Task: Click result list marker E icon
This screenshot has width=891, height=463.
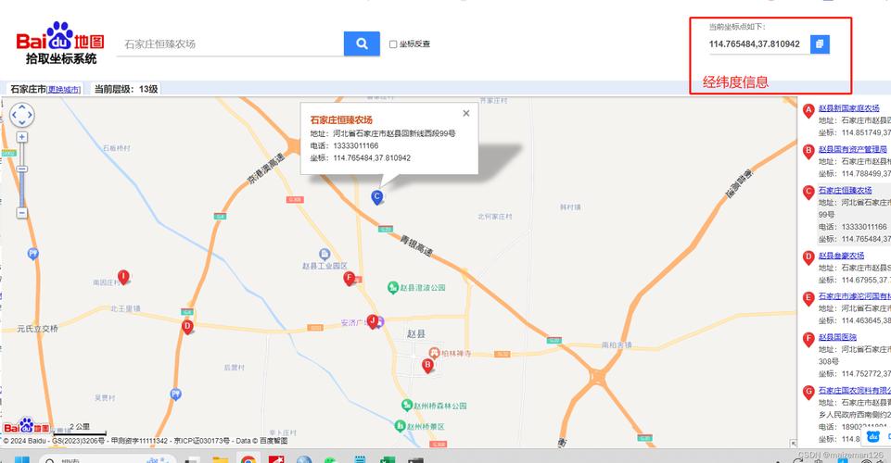Action: click(x=808, y=299)
